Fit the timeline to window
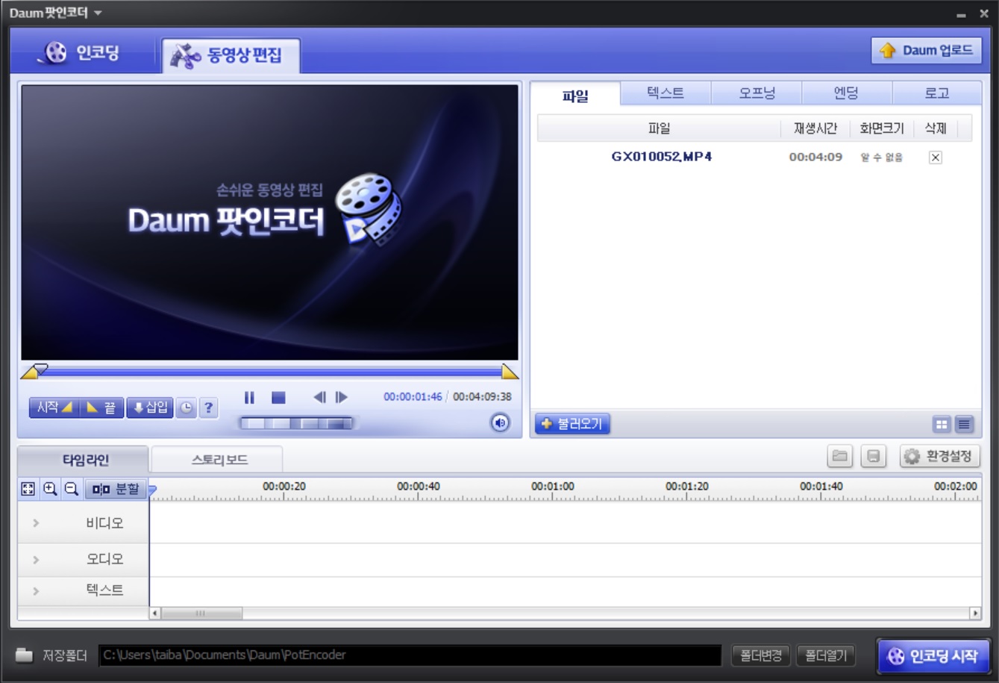This screenshot has height=683, width=999. [28, 489]
